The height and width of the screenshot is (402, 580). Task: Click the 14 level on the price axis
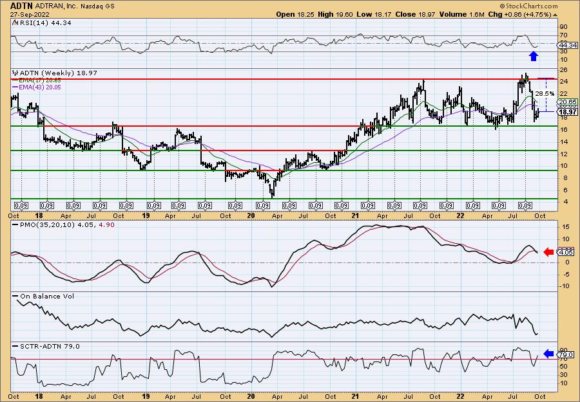click(564, 142)
